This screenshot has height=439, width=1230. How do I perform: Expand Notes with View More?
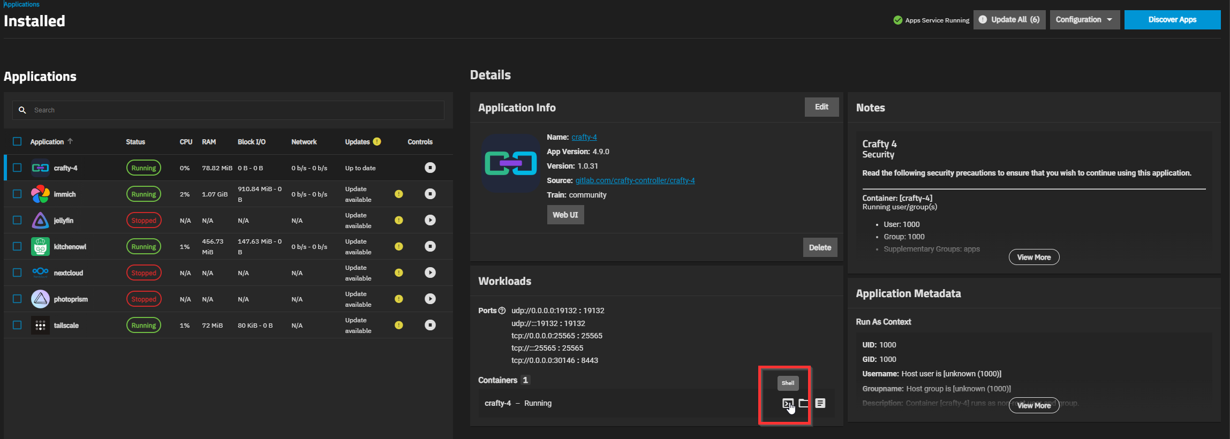coord(1033,257)
